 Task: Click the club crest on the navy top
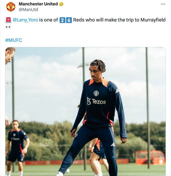tap(96, 93)
